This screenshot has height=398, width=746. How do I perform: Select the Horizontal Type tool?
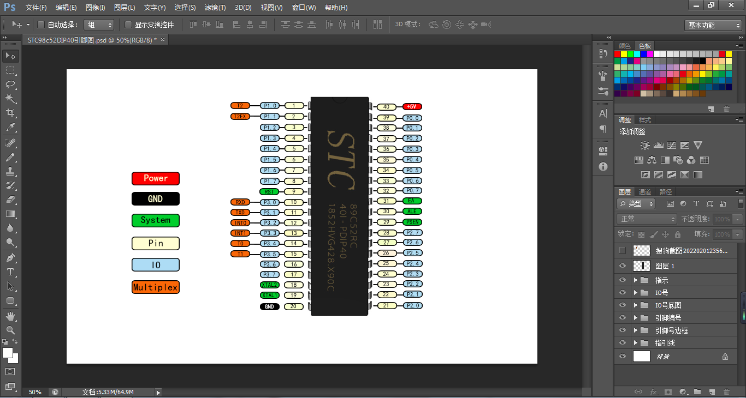pos(10,272)
